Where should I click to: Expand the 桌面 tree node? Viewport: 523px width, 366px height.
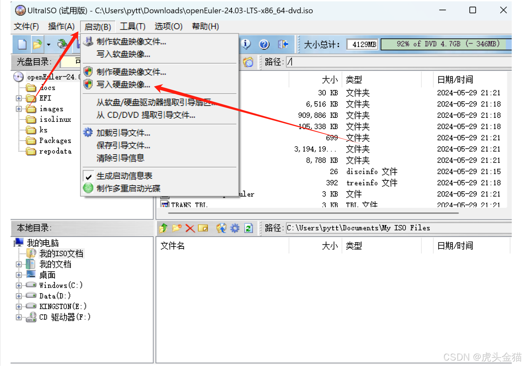[x=19, y=275]
